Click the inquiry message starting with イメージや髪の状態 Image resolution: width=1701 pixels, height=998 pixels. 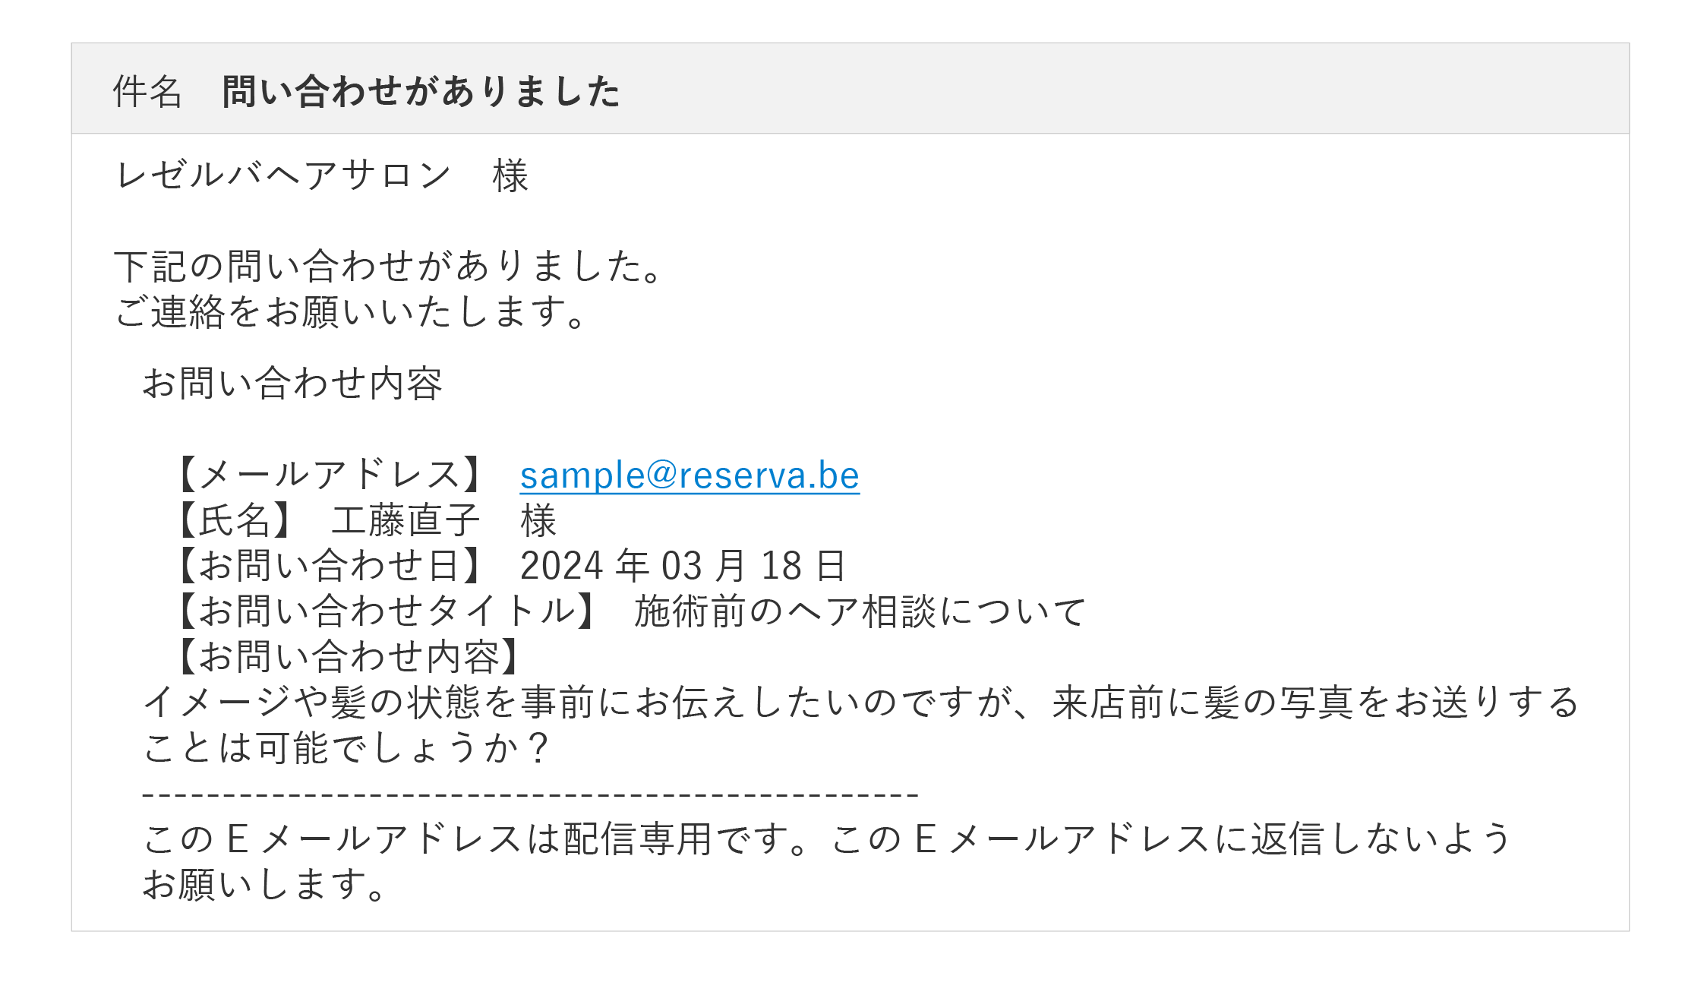(861, 703)
